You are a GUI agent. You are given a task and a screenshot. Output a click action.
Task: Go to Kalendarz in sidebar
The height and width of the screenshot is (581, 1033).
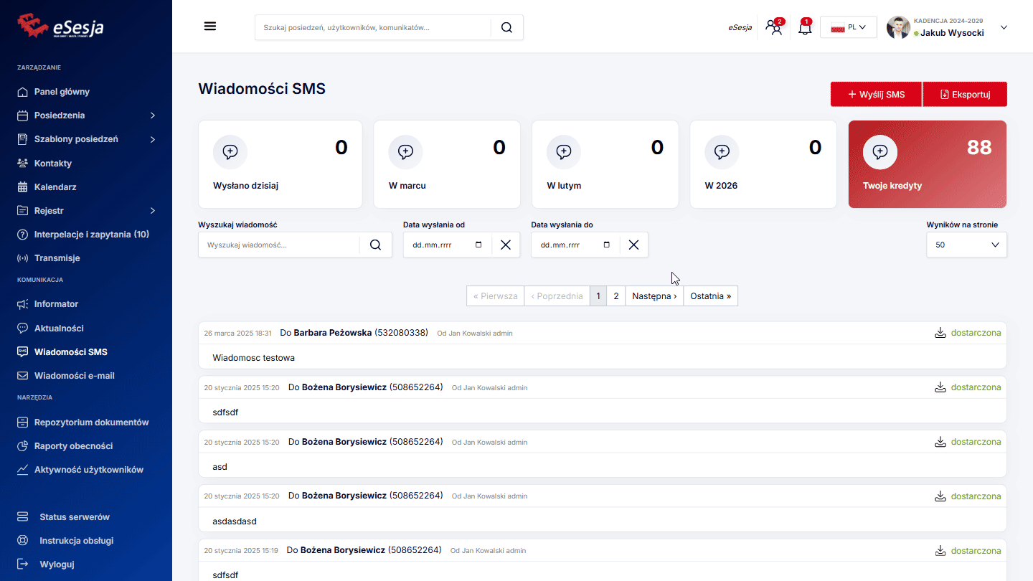click(x=55, y=187)
